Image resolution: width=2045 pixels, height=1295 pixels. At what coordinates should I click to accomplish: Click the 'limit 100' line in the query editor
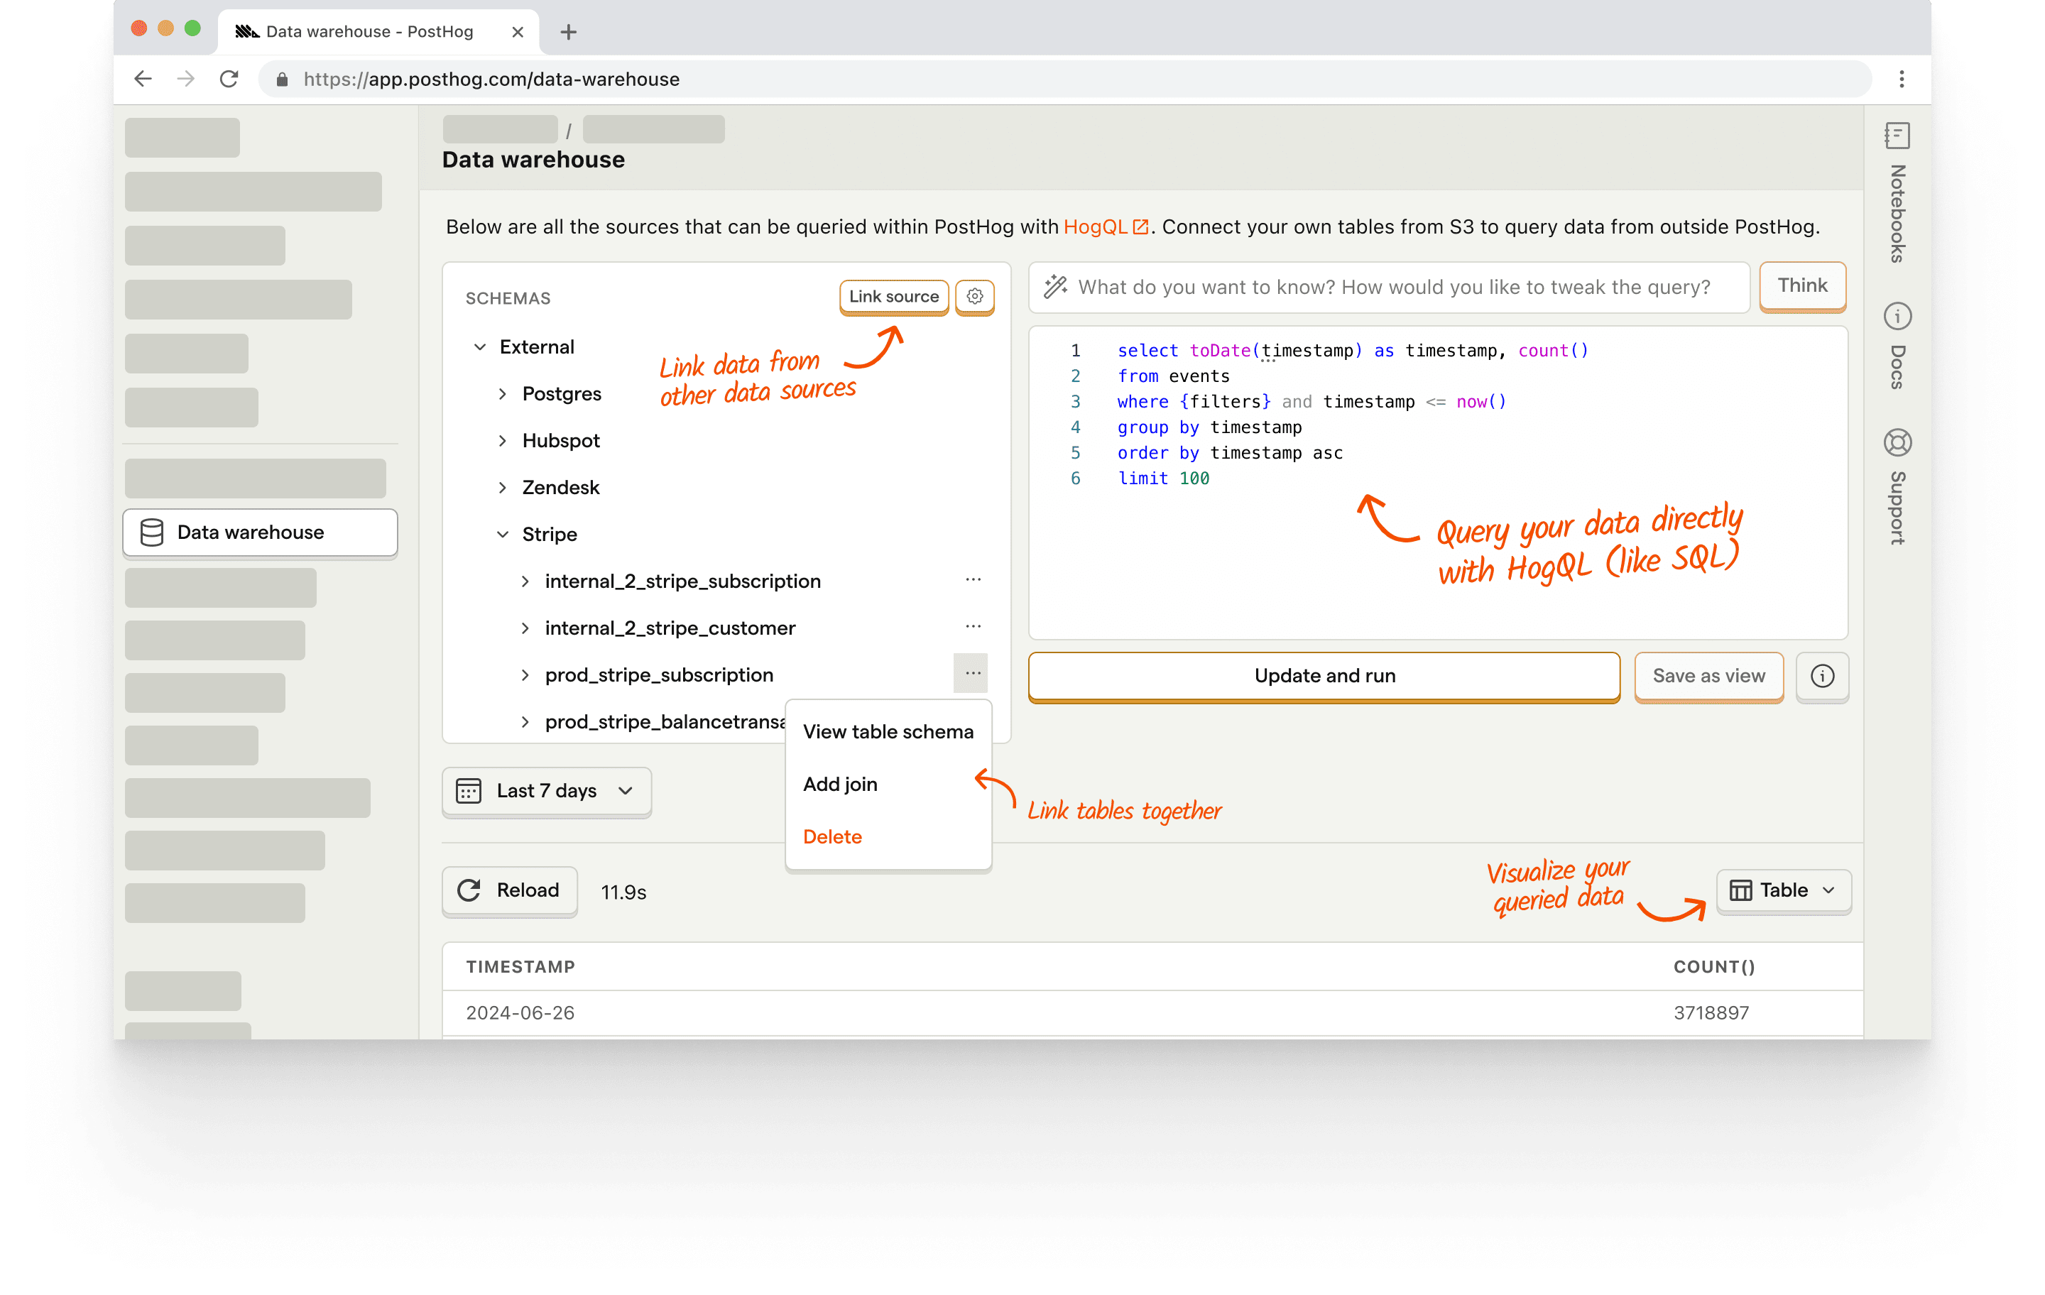click(x=1164, y=478)
